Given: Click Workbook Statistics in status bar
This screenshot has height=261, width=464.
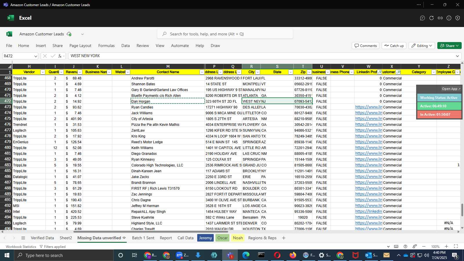Looking at the screenshot, I should coord(21,246).
